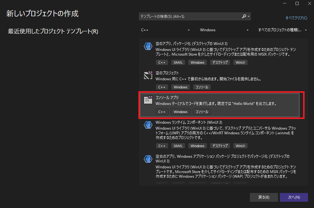Select the コンソール アプリ template title
314x208 pixels.
tap(167, 98)
